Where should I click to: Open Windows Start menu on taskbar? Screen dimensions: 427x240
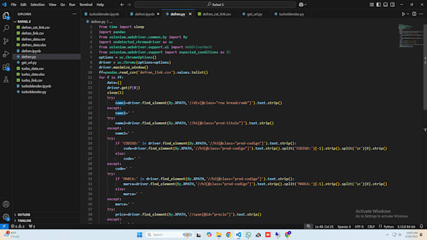[139, 234]
